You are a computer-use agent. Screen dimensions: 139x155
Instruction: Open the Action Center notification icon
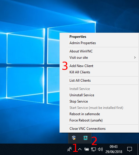[x=130, y=149]
